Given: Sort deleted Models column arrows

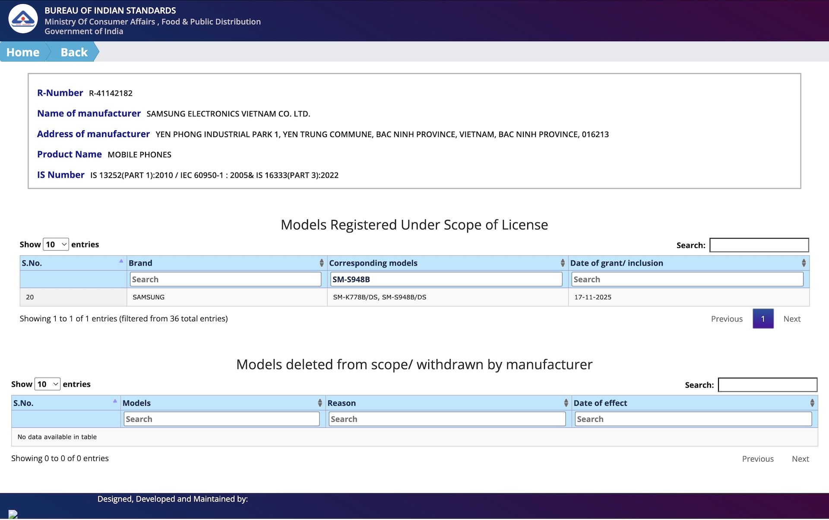Looking at the screenshot, I should 320,403.
